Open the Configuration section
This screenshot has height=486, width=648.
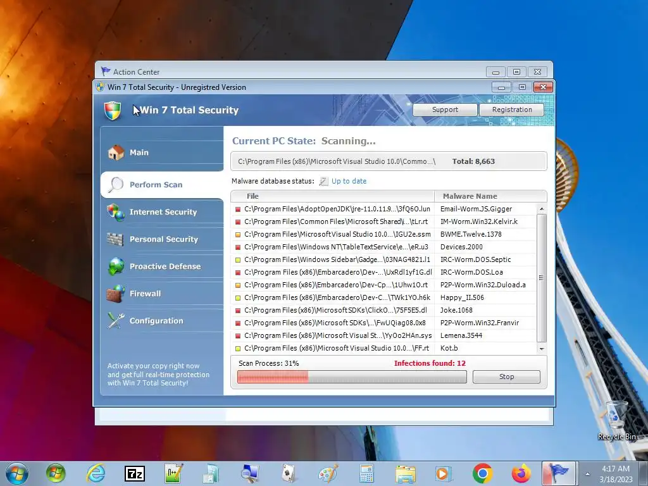(162, 321)
